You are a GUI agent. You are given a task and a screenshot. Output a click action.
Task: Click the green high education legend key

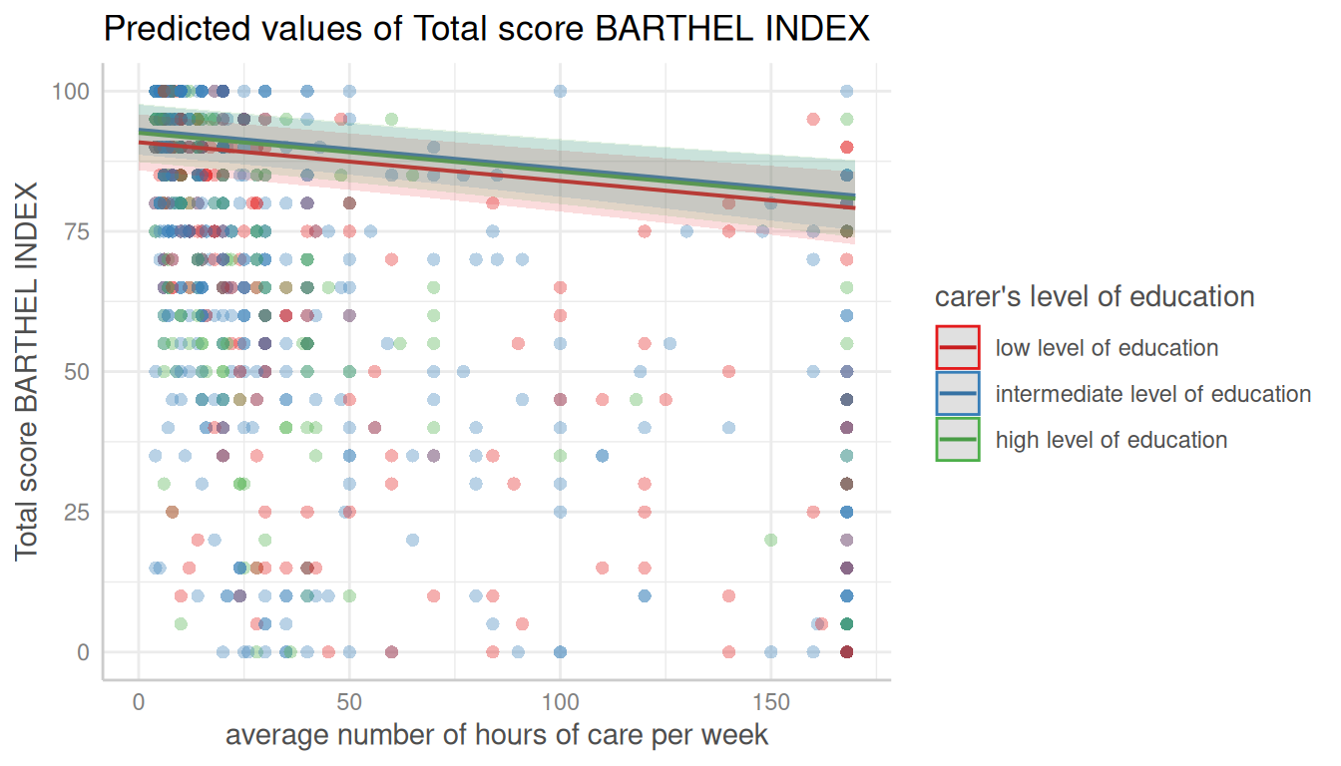tap(957, 440)
